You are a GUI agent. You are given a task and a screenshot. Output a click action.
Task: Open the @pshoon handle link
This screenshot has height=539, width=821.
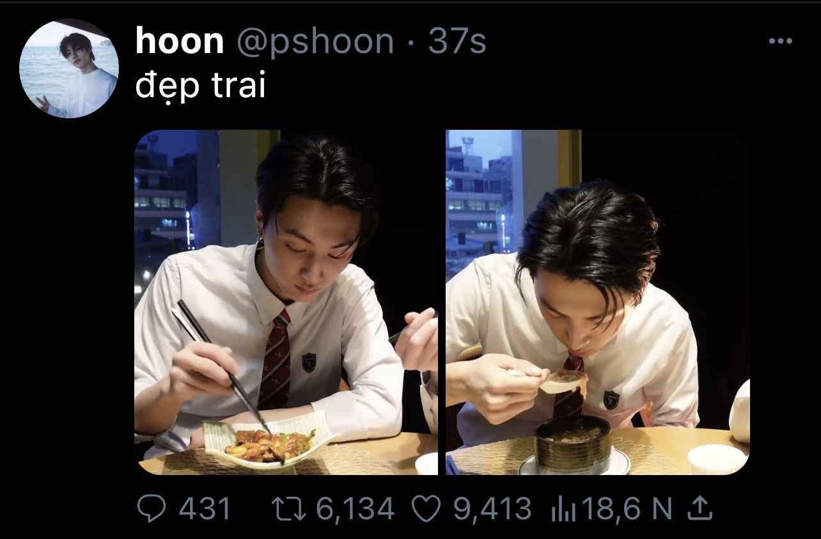(x=315, y=43)
